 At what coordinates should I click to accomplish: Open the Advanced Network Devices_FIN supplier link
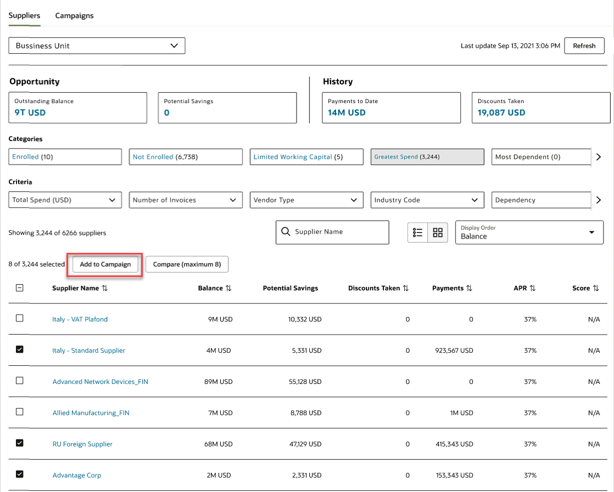point(101,382)
